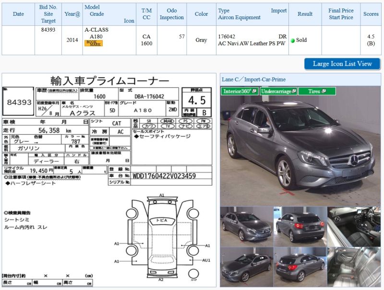The height and width of the screenshot is (290, 384).
Task: Click the external-link icon on Tires button
Action: (324, 91)
